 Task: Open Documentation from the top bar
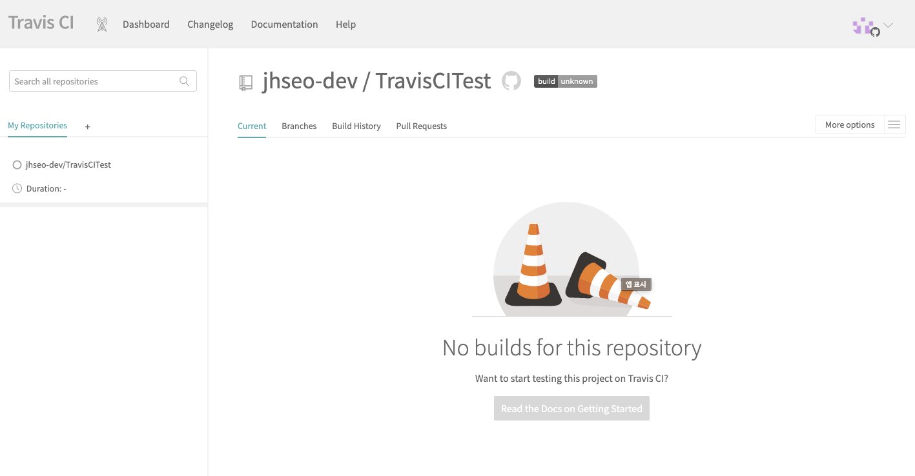click(284, 25)
